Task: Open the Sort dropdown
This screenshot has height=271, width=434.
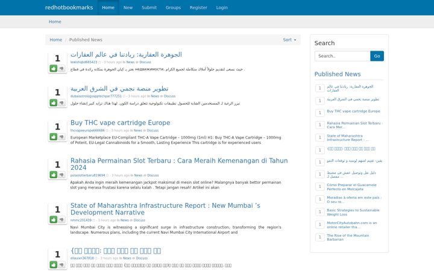Action: (x=289, y=40)
